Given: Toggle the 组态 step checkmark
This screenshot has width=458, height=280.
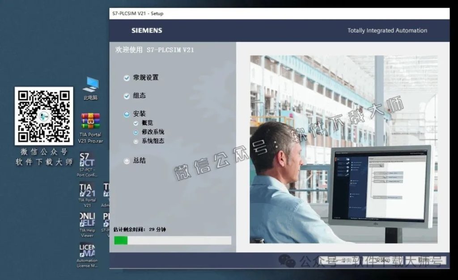Looking at the screenshot, I should point(127,95).
